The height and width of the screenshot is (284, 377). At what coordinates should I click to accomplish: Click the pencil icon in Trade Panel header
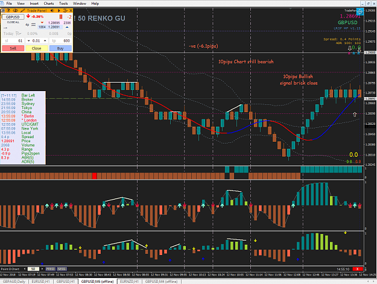(22, 11)
